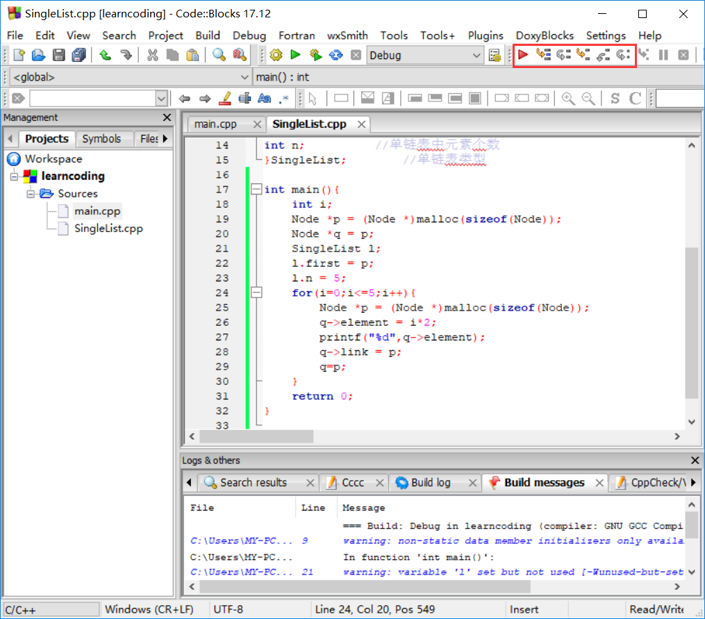Close the SingleList.cpp editor tab
The image size is (705, 619).
click(x=361, y=124)
